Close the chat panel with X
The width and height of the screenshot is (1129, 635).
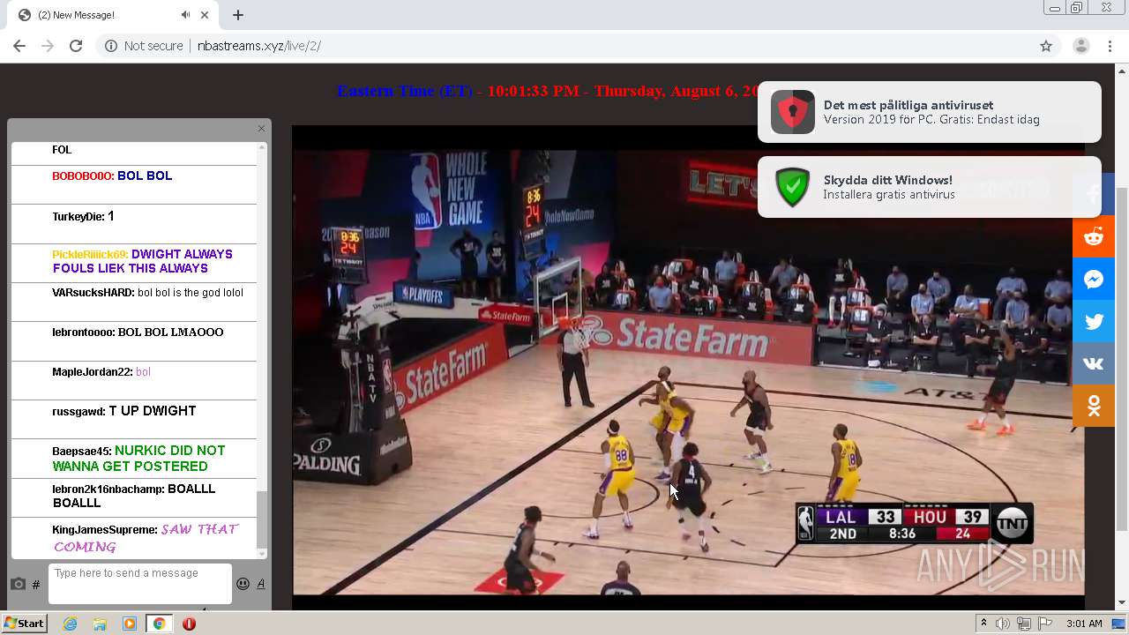click(x=261, y=129)
